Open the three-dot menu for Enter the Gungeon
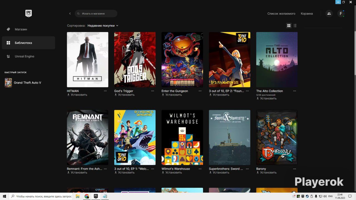This screenshot has width=356, height=200. [x=200, y=91]
